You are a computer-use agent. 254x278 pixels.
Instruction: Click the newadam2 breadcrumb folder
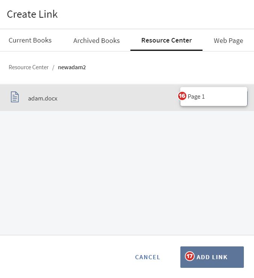tap(72, 67)
